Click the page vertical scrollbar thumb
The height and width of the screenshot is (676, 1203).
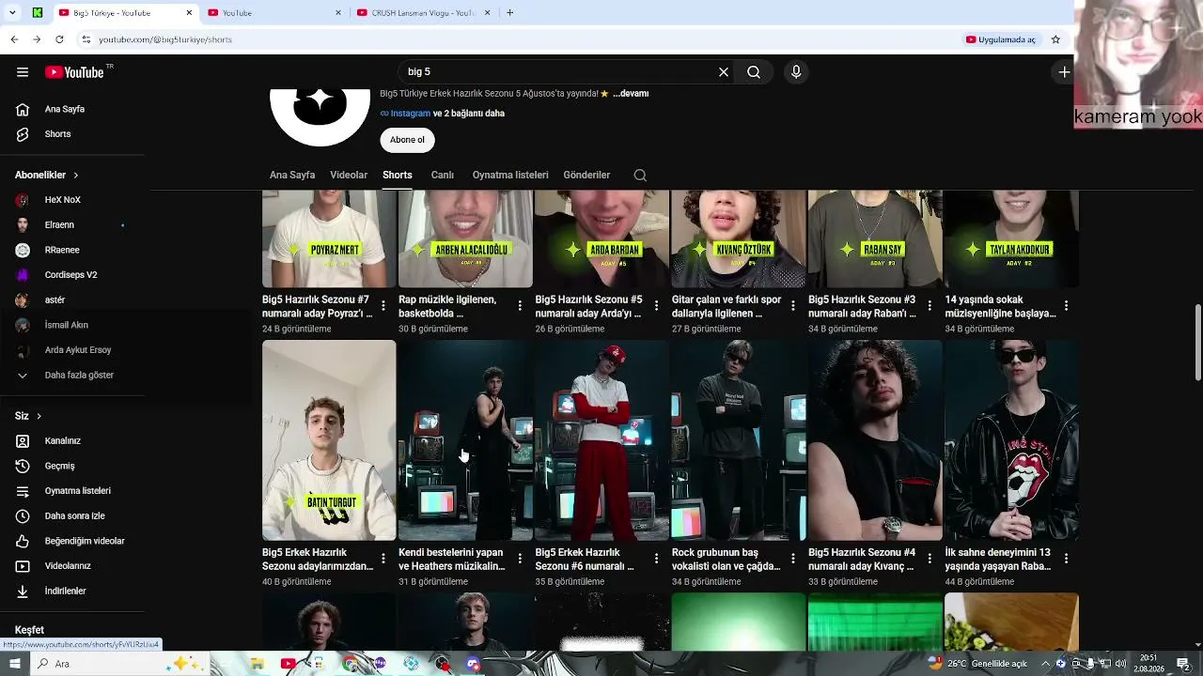tap(1197, 343)
